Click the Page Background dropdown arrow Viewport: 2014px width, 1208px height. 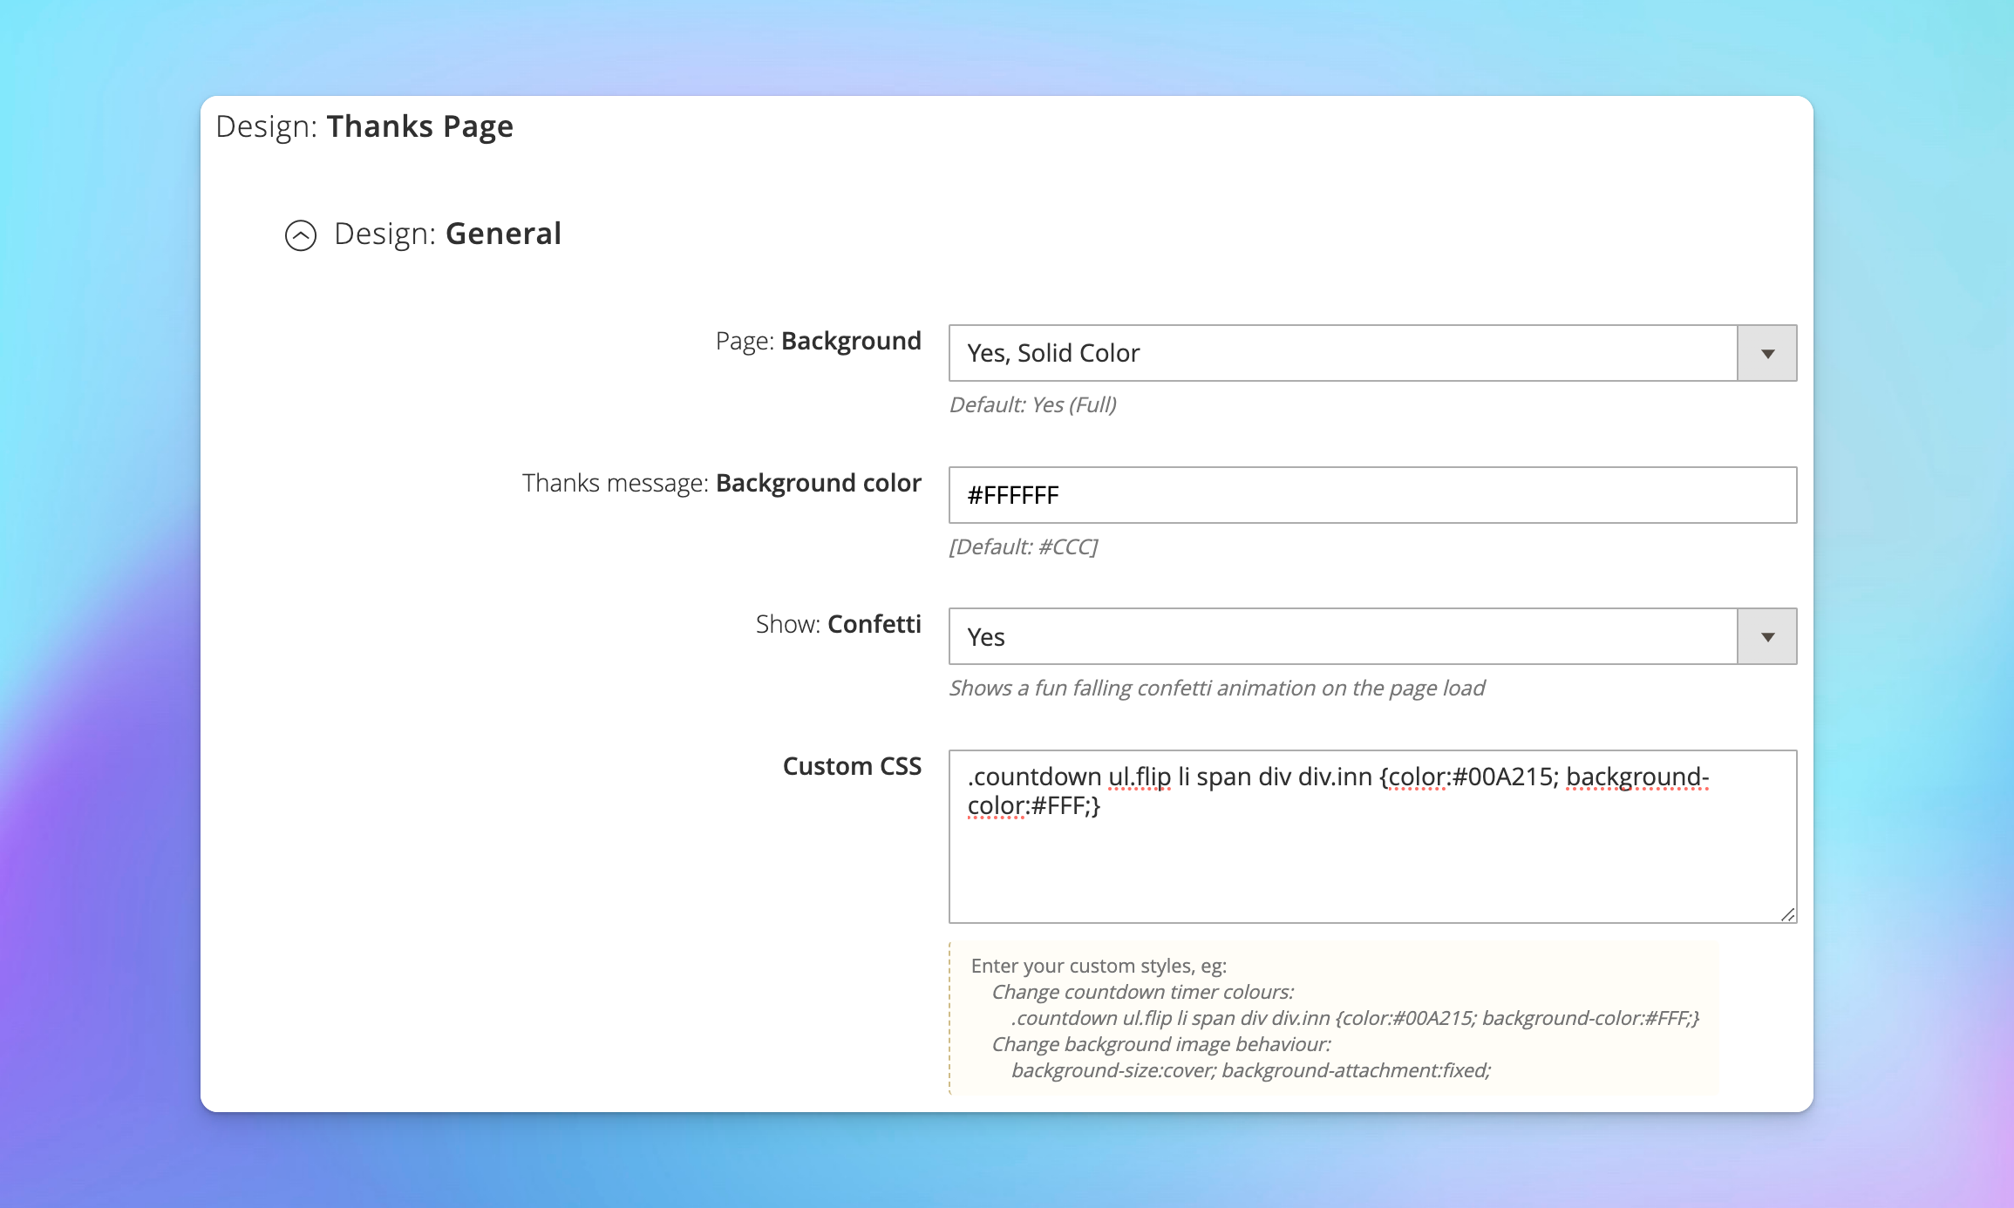click(x=1767, y=353)
